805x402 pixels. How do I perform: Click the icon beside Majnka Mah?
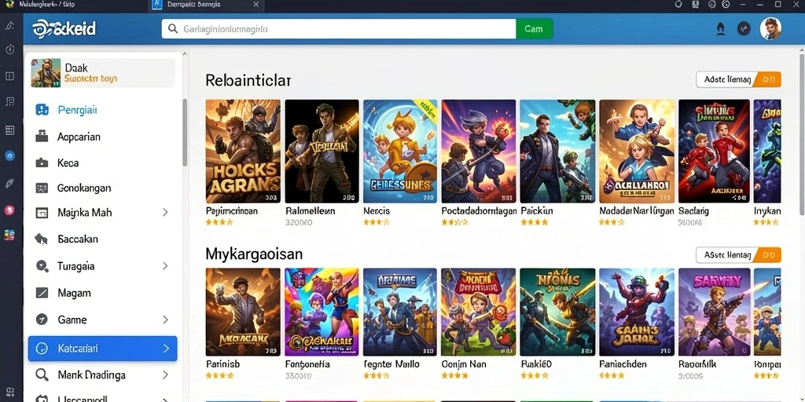pos(42,212)
